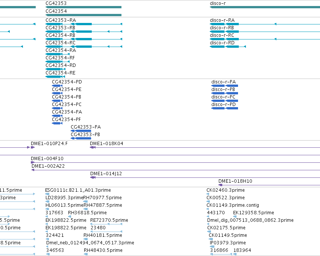Select protein label CG42354-PE
Viewport: 320px width, 256px height.
[67, 89]
